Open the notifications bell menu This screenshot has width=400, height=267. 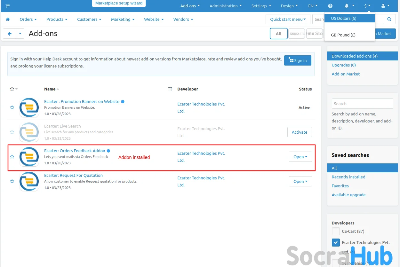click(x=349, y=6)
